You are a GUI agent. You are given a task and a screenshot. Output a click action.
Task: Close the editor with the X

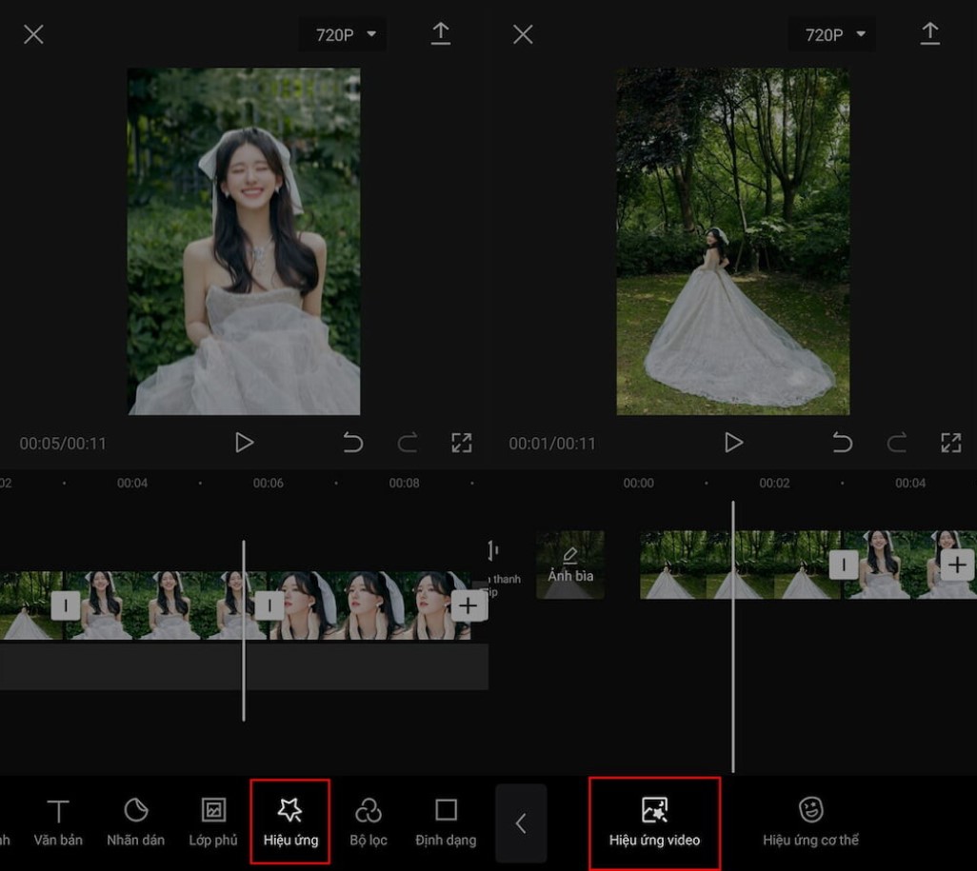pos(33,33)
